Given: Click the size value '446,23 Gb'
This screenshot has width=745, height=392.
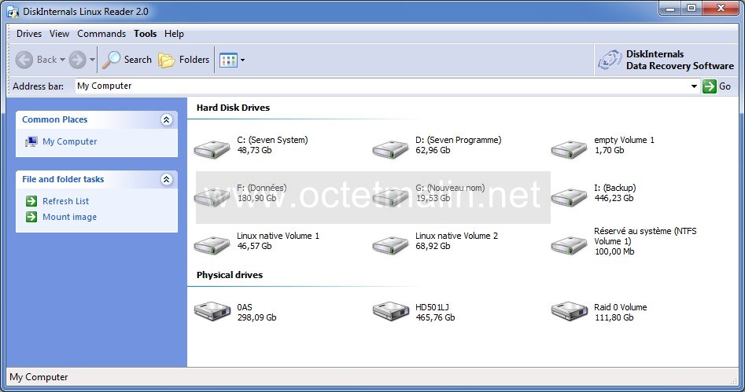Looking at the screenshot, I should [x=614, y=199].
